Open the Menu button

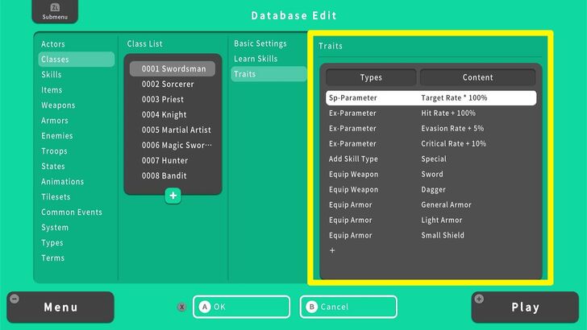pos(60,307)
